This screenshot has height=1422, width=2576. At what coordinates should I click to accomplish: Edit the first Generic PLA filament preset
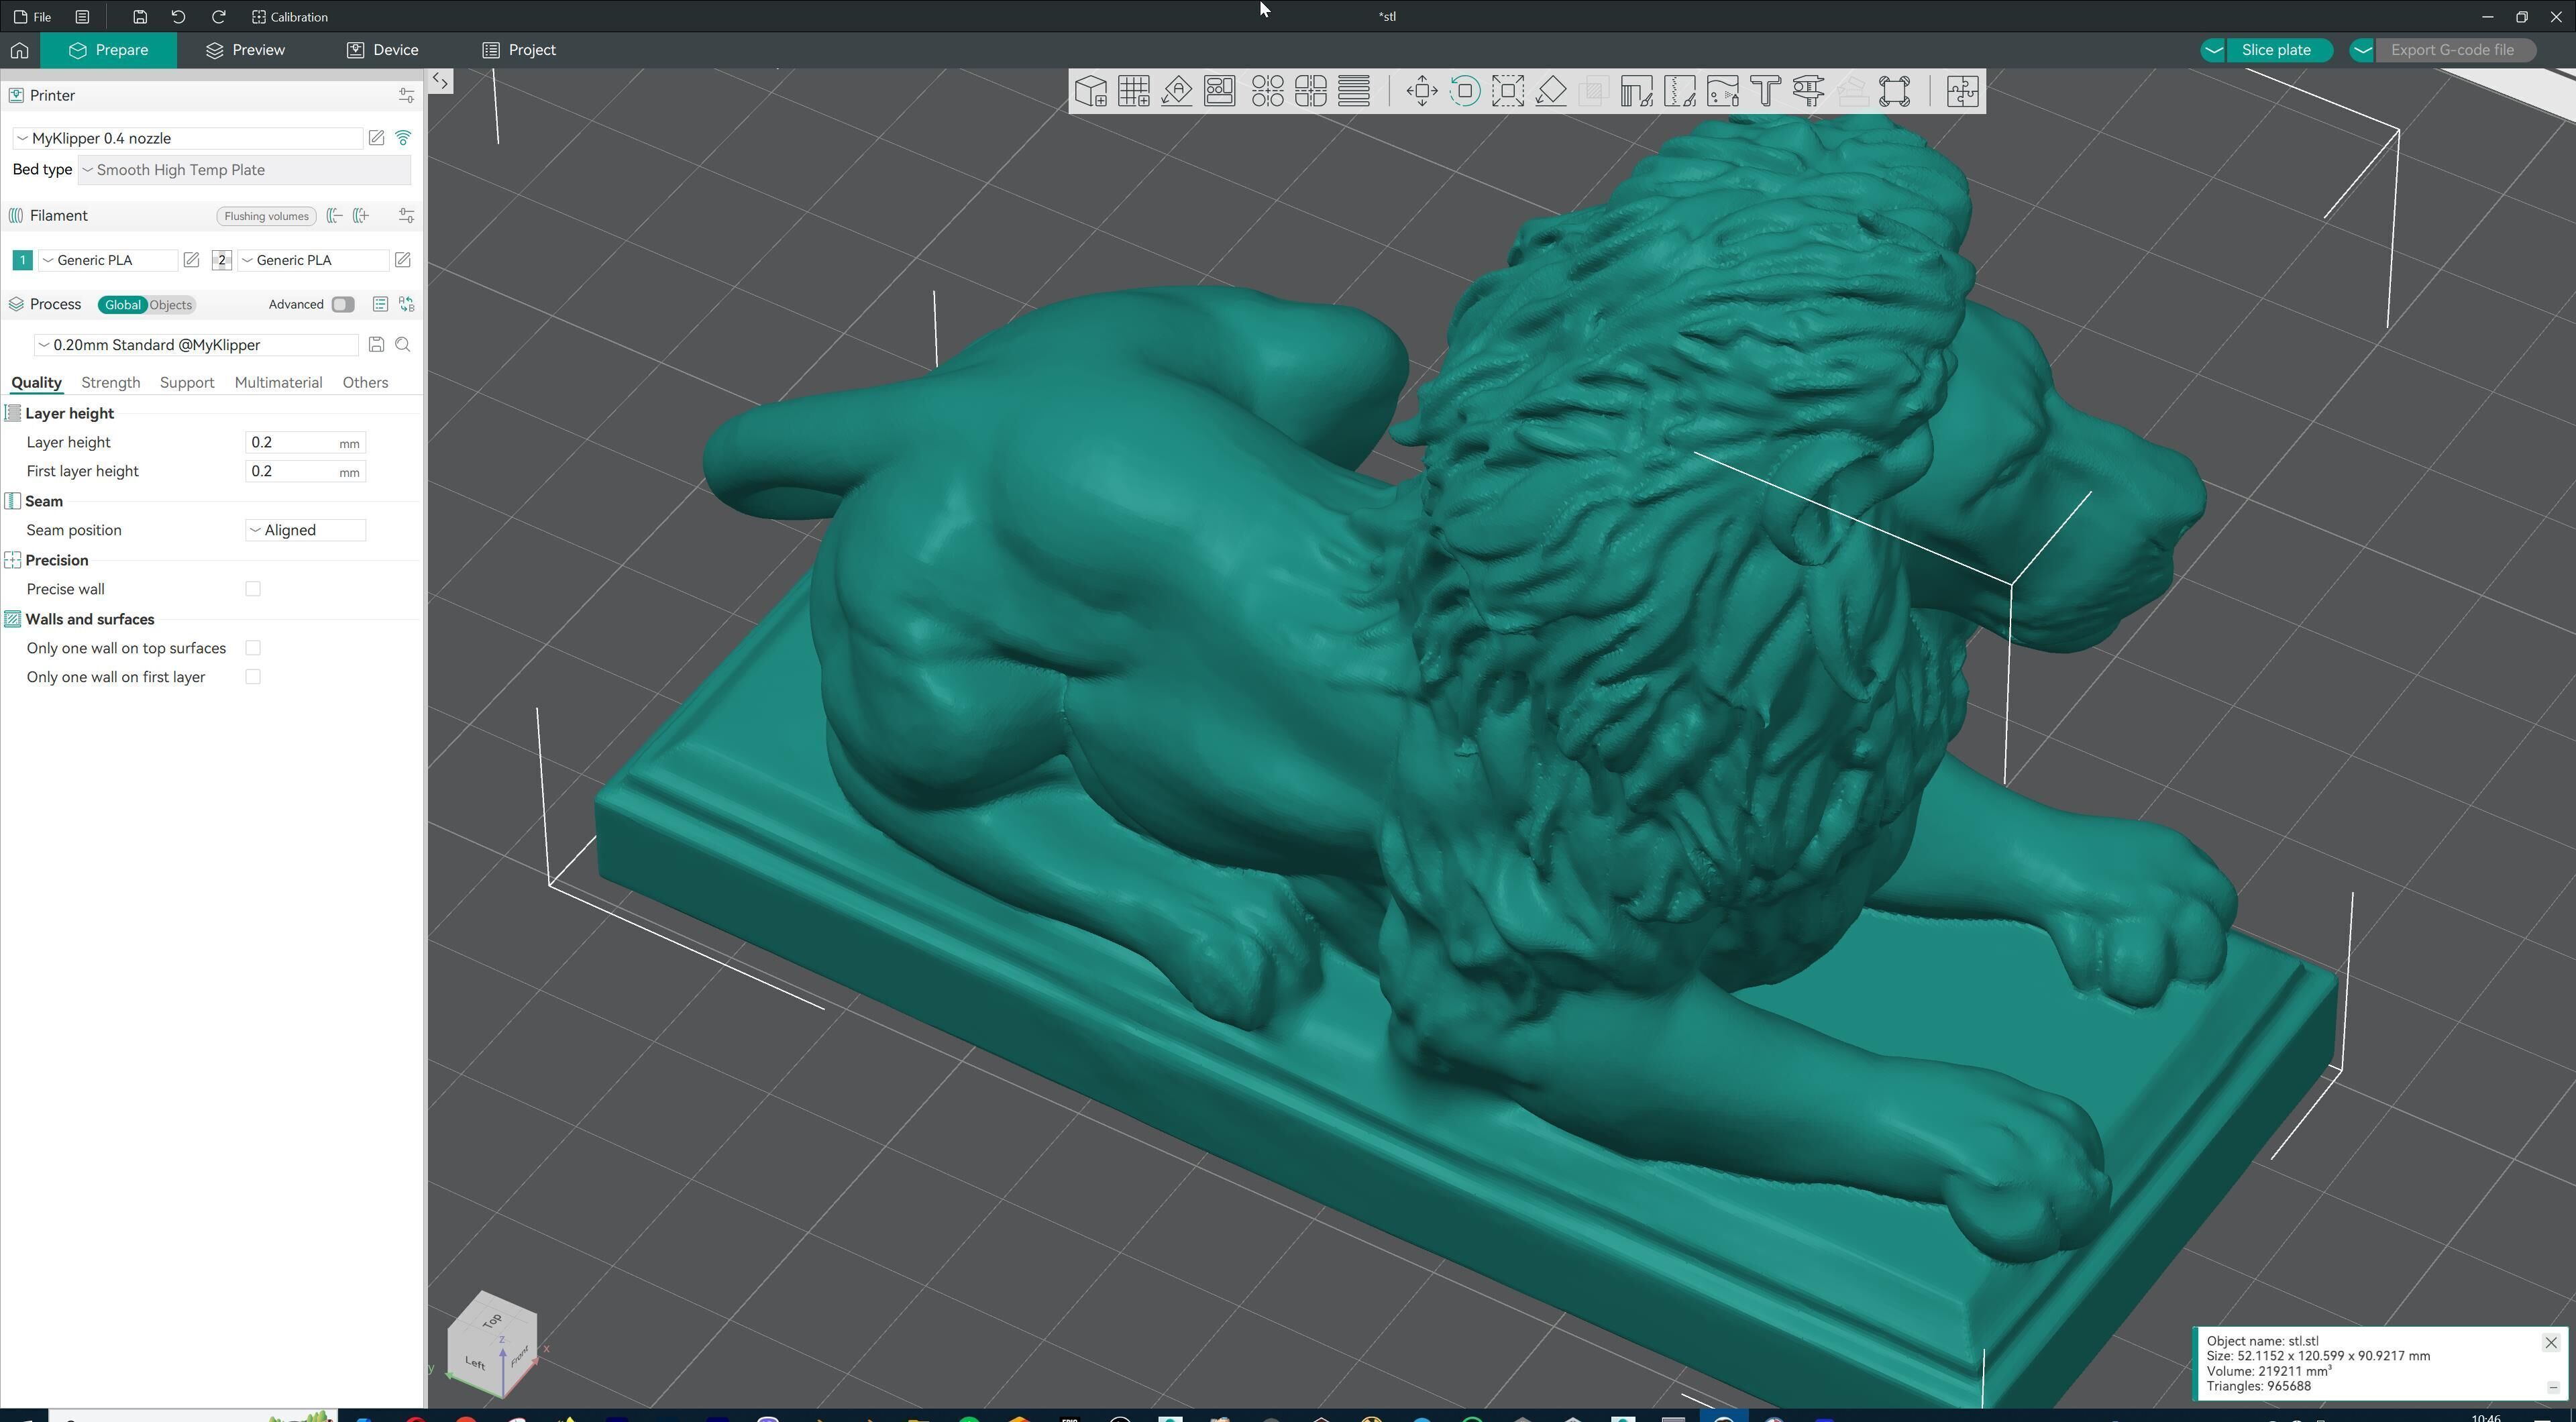[x=191, y=260]
